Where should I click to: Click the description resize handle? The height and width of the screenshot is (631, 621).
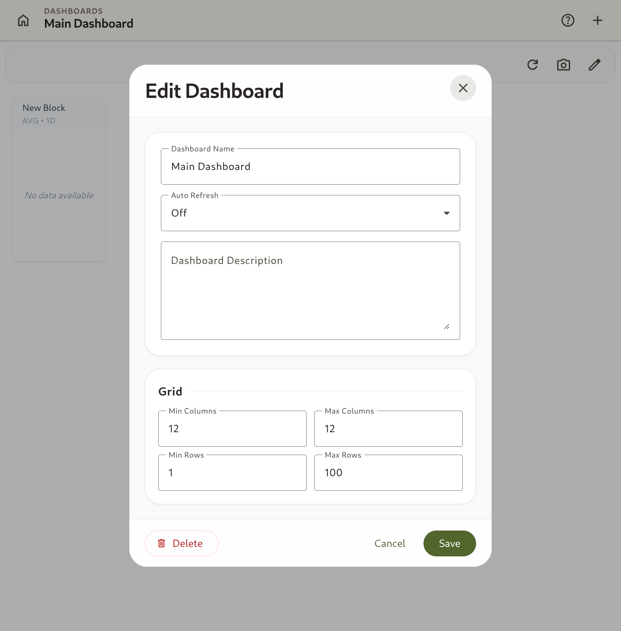(x=447, y=327)
